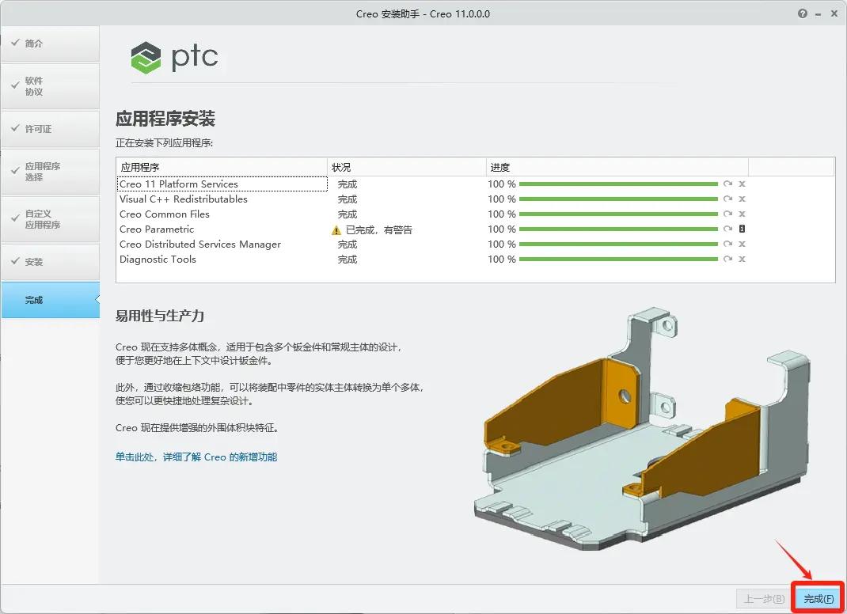This screenshot has width=847, height=614.
Task: Click the retry icon for Creo 11 Platform Services
Action: tap(727, 184)
